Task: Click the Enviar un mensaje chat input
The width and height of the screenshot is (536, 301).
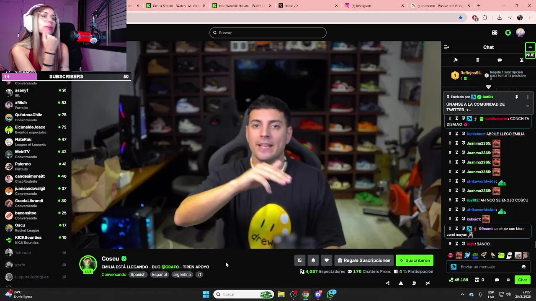Action: [x=489, y=267]
